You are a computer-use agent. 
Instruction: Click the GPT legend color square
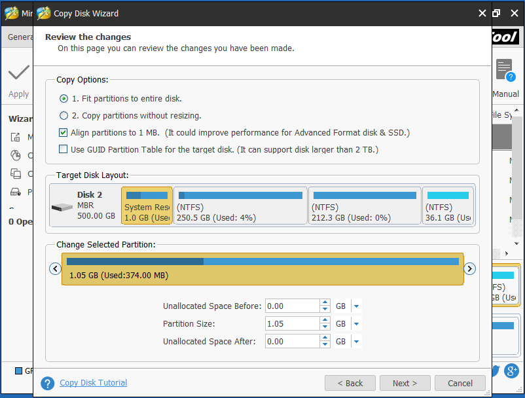(19, 371)
